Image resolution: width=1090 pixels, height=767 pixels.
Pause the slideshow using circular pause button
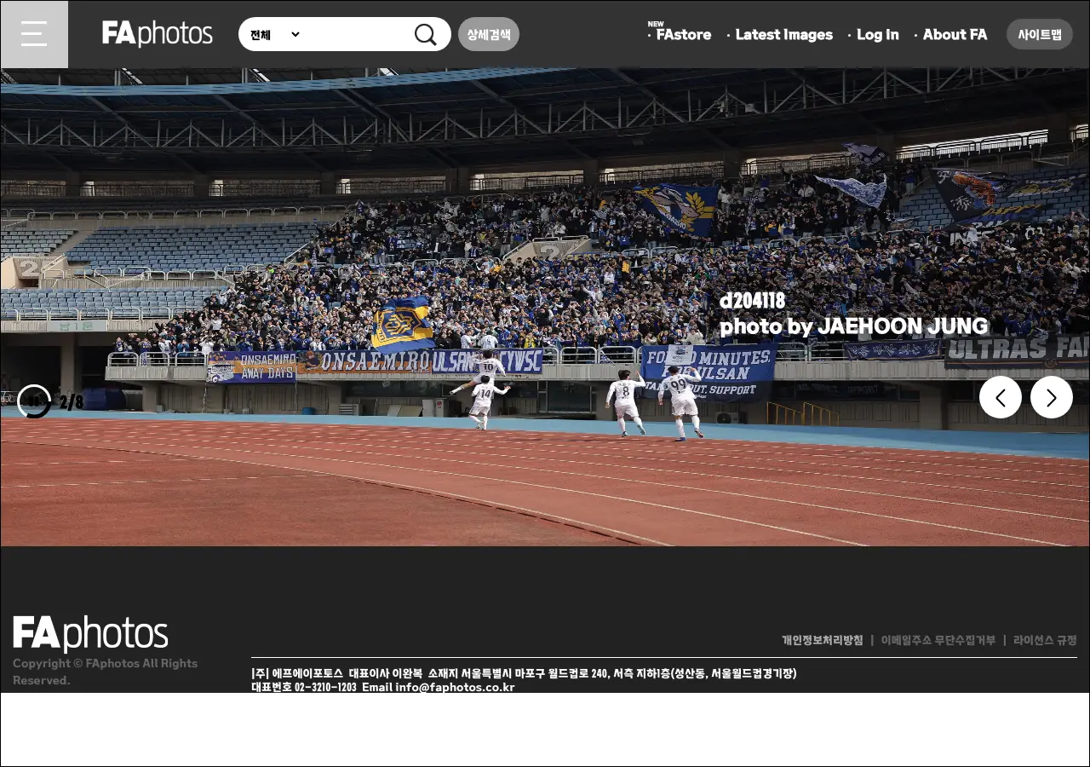click(x=35, y=401)
